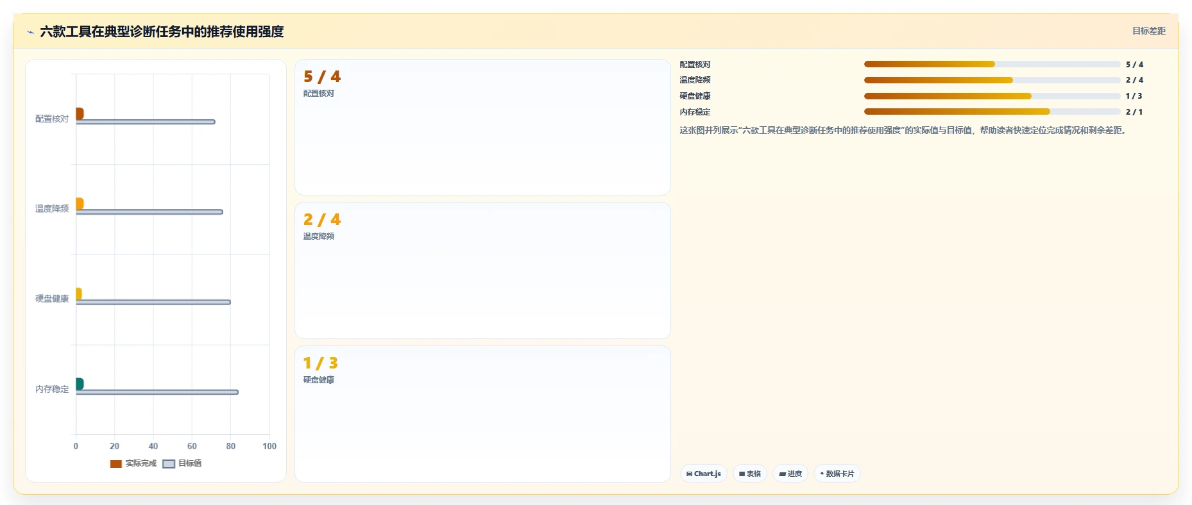This screenshot has width=1192, height=505.
Task: Click the 配置核对 target bar in the chart
Action: coord(146,122)
